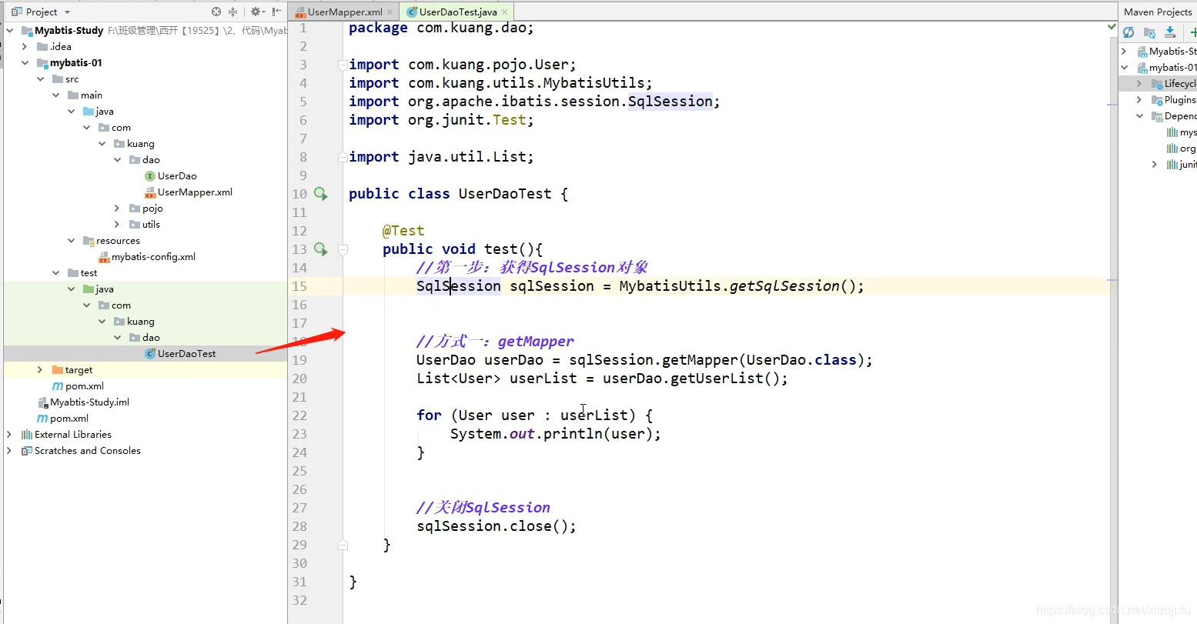This screenshot has width=1197, height=624.
Task: Select the pojo package folder
Action: click(x=146, y=209)
